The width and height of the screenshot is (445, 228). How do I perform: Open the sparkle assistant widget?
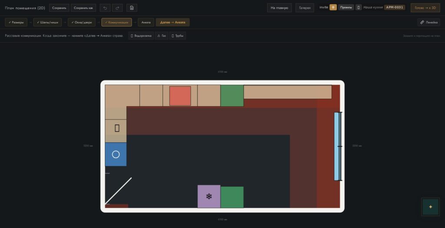(431, 207)
